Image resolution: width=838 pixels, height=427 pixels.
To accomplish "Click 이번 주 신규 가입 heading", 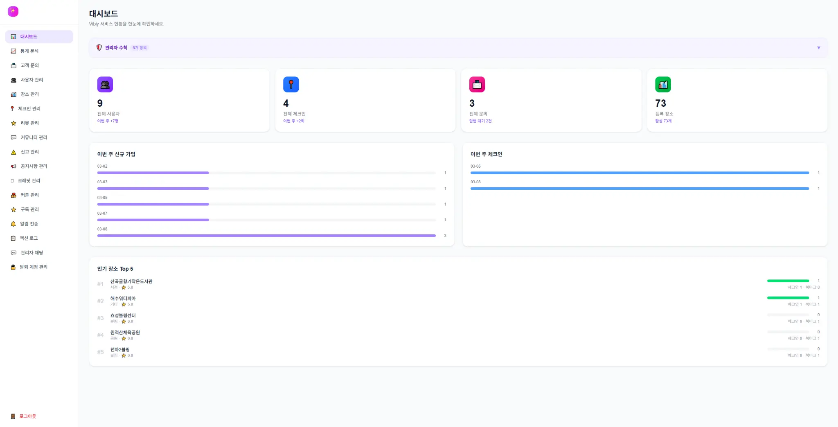I will pos(116,154).
